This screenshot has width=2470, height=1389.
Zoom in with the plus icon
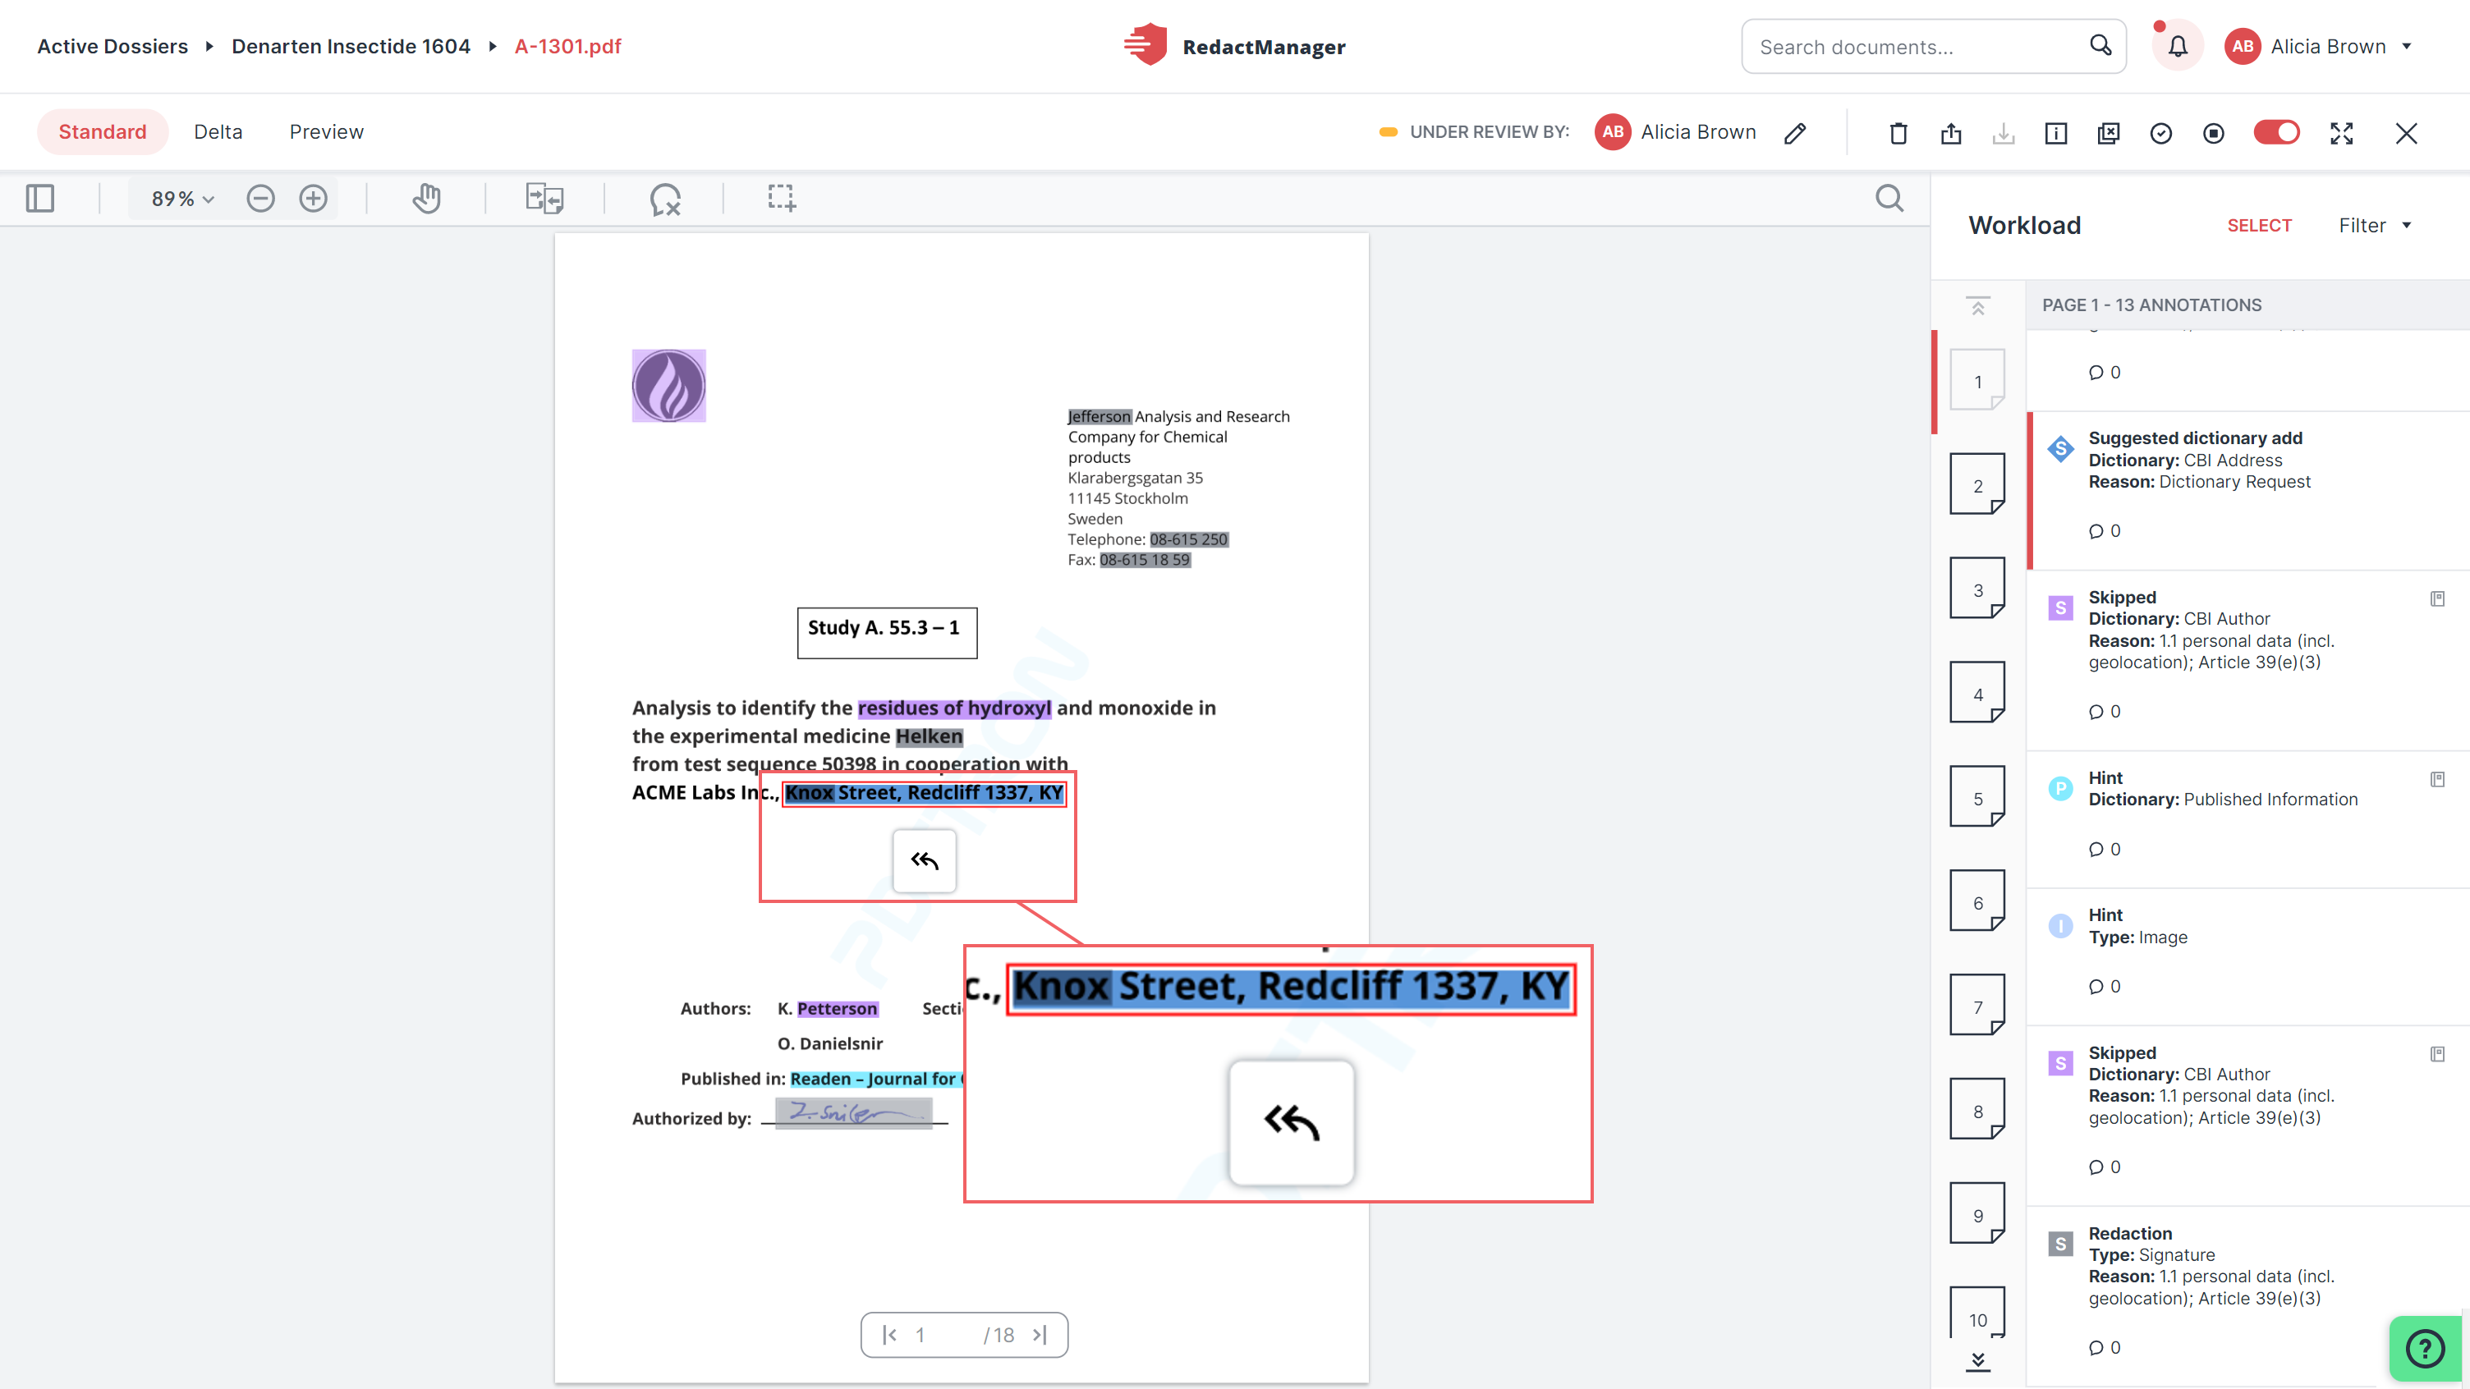tap(313, 199)
